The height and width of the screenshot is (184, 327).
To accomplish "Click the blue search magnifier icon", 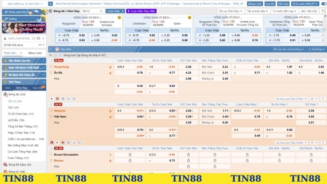I will pyautogui.click(x=50, y=4).
